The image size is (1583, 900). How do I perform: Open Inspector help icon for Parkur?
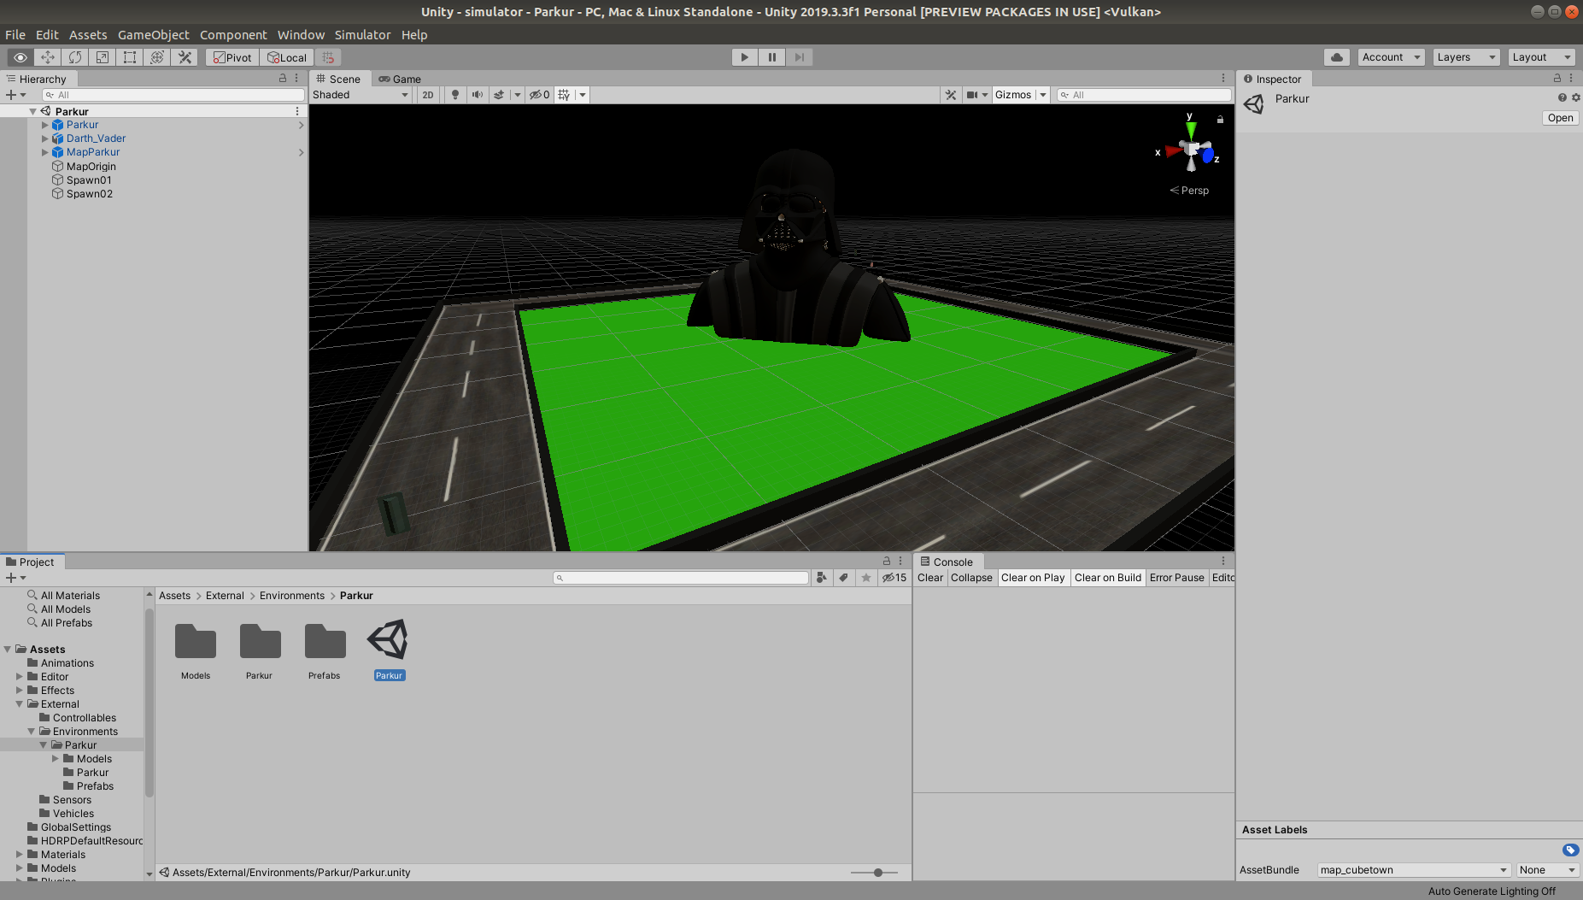click(x=1562, y=97)
